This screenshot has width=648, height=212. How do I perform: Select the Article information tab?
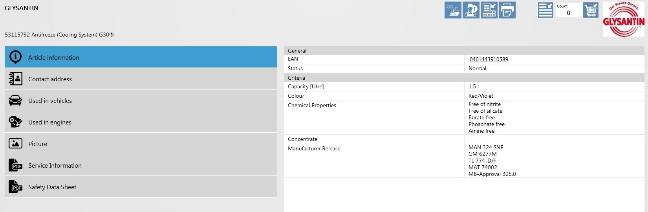coord(141,57)
